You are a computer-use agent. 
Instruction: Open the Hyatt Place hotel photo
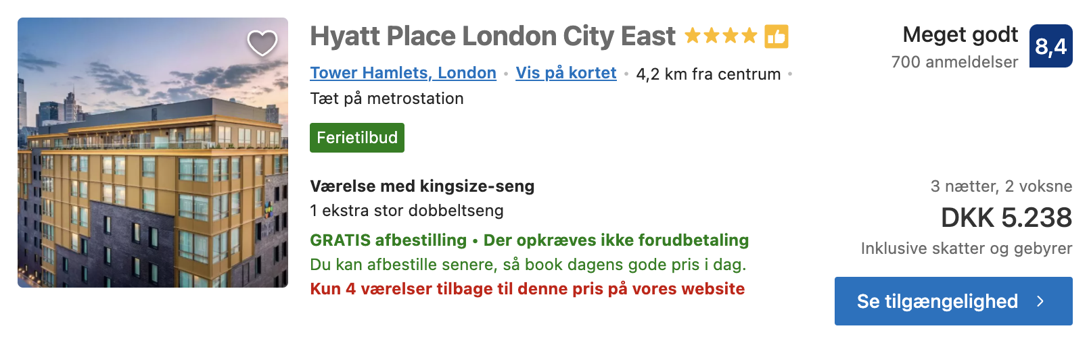[x=153, y=153]
